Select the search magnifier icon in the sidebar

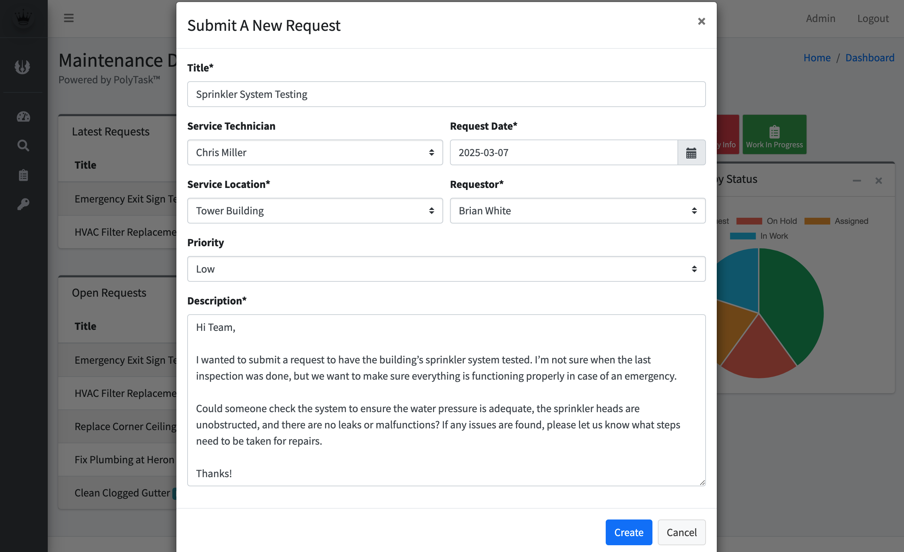click(x=23, y=145)
